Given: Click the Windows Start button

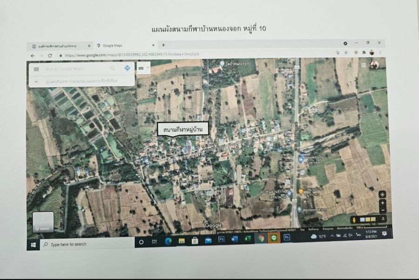Looking at the screenshot, I should [x=34, y=244].
